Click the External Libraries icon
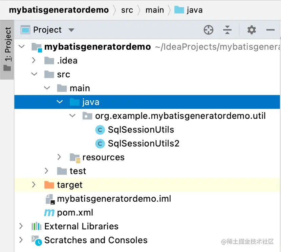The height and width of the screenshot is (252, 281). coord(36,226)
